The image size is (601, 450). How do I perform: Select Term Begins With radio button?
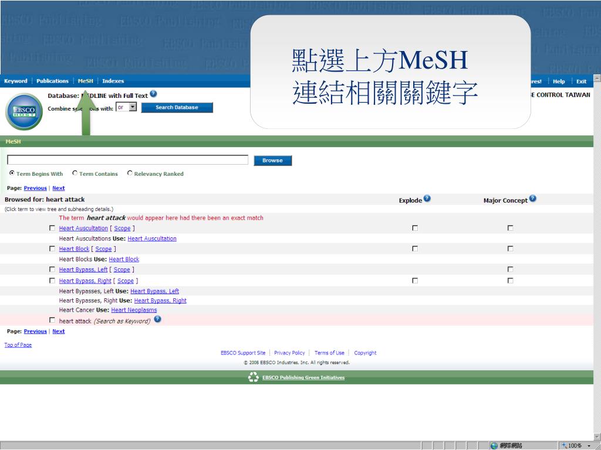pos(12,173)
